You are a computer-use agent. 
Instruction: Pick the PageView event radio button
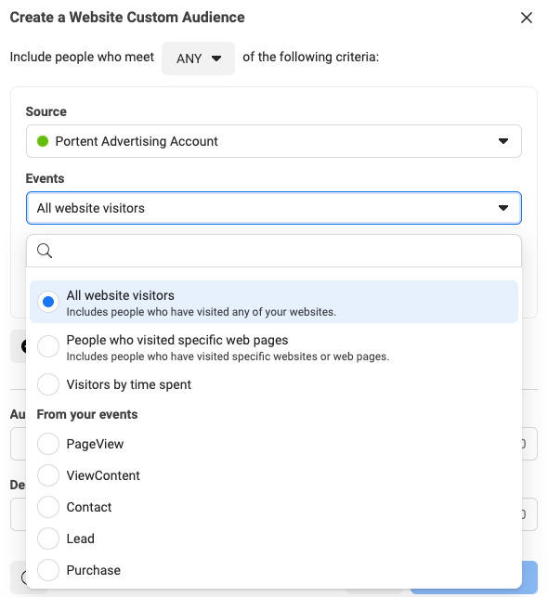(48, 444)
